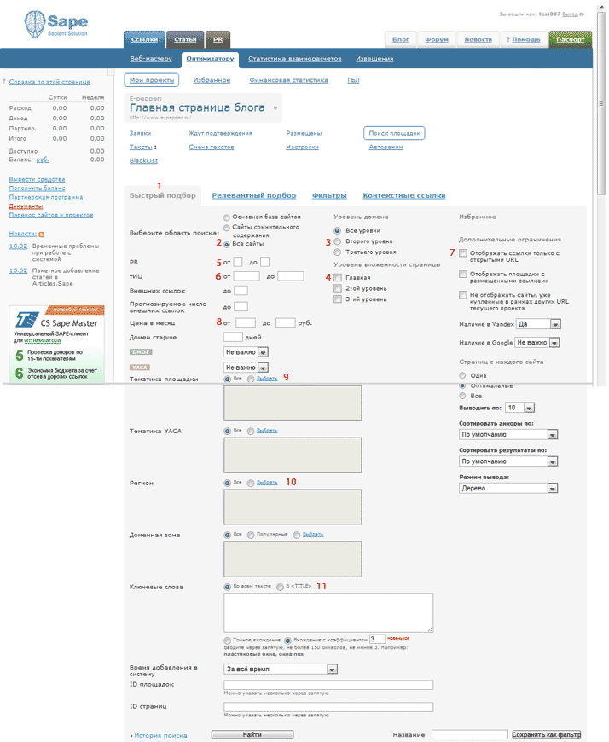Image resolution: width=609 pixels, height=742 pixels.
Task: Check the Главная page level box
Action: 338,277
